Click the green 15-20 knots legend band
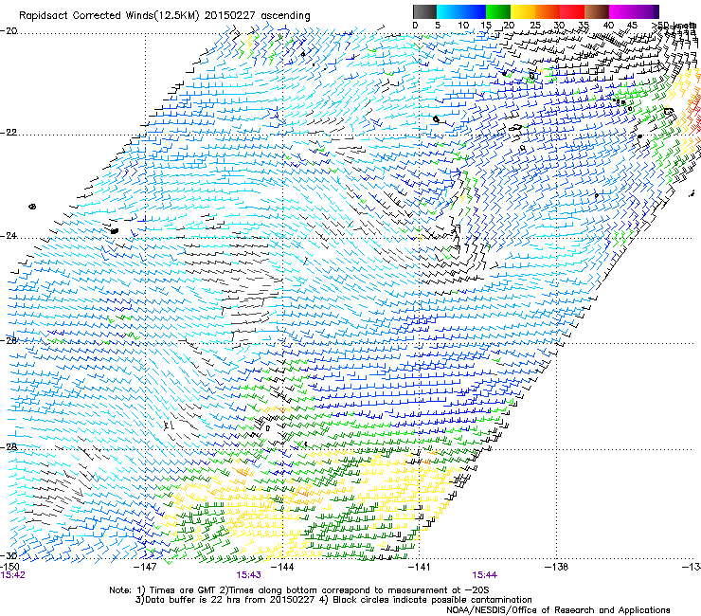 pos(498,11)
